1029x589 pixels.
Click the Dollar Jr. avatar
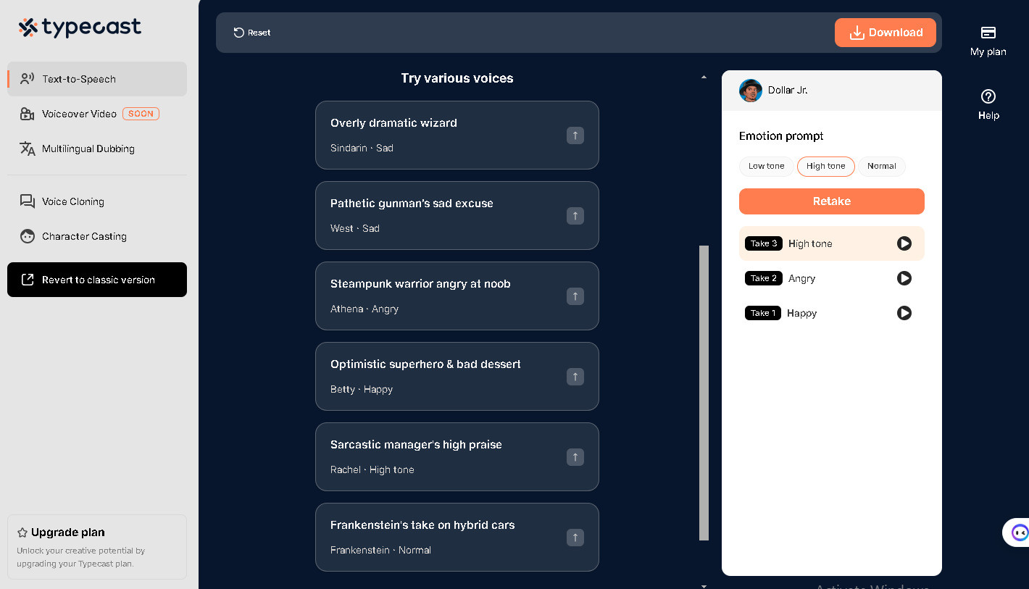[751, 91]
